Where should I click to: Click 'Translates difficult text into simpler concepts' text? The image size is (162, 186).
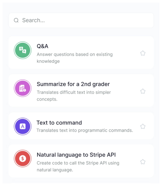point(74,96)
